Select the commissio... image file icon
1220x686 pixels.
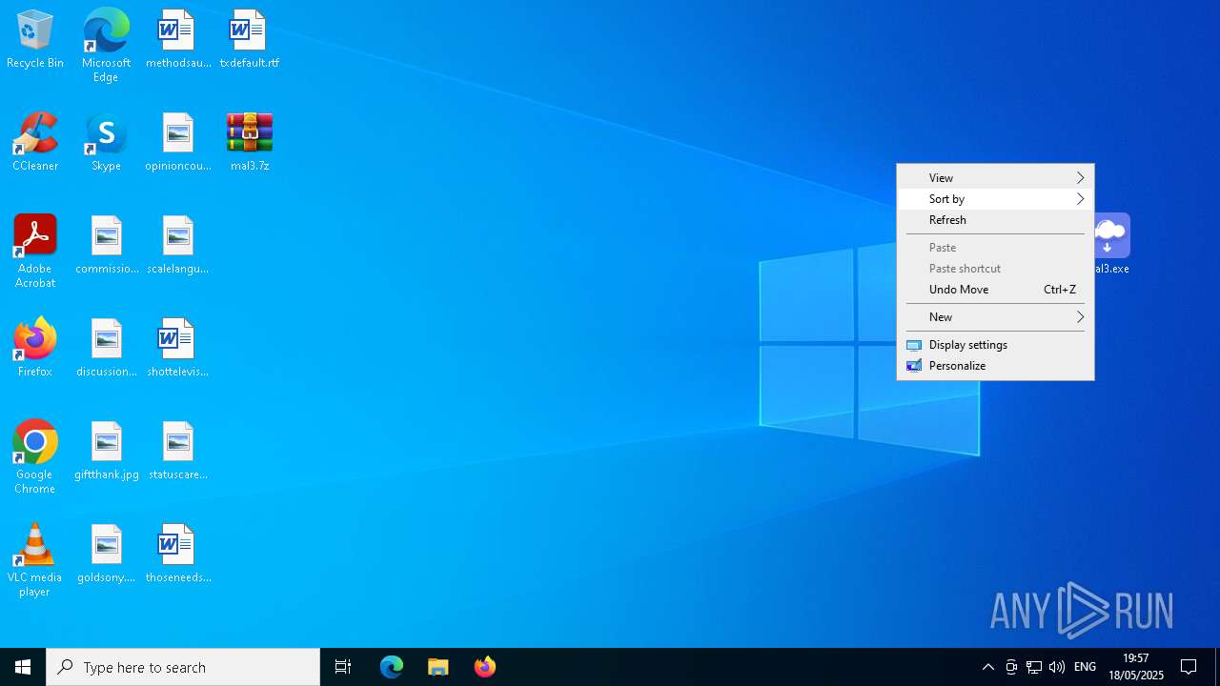(106, 244)
